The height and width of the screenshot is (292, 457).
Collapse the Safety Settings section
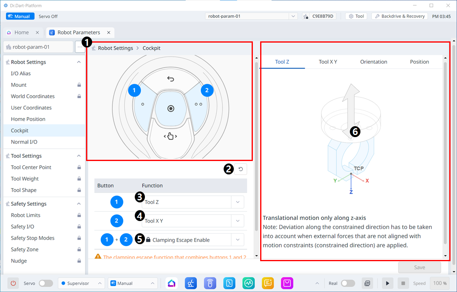(x=79, y=204)
